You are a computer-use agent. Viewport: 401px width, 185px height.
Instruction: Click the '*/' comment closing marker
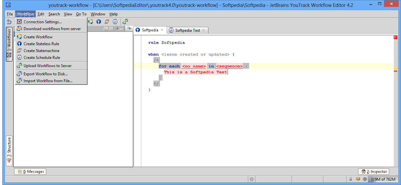click(156, 84)
